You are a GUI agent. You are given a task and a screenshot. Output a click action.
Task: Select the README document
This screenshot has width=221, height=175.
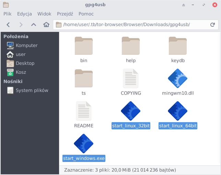[x=84, y=111]
